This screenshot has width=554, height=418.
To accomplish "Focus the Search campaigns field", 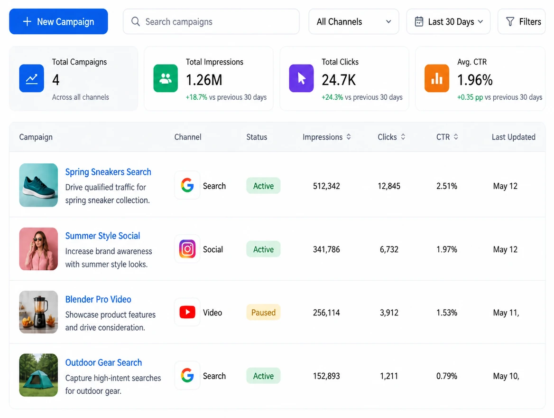I will (211, 21).
